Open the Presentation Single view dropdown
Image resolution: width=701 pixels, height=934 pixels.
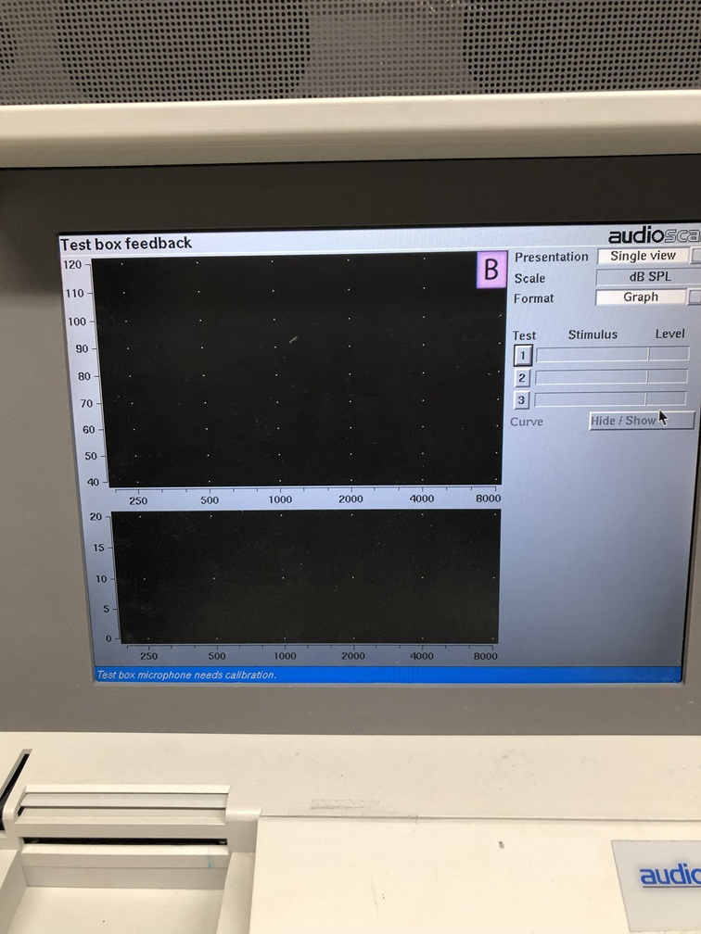pyautogui.click(x=643, y=256)
